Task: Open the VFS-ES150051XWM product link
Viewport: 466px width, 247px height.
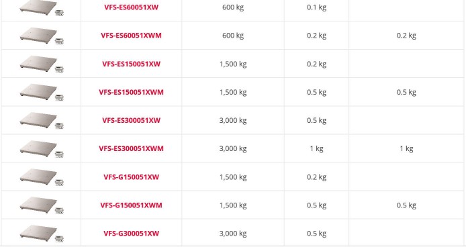Action: tap(131, 92)
